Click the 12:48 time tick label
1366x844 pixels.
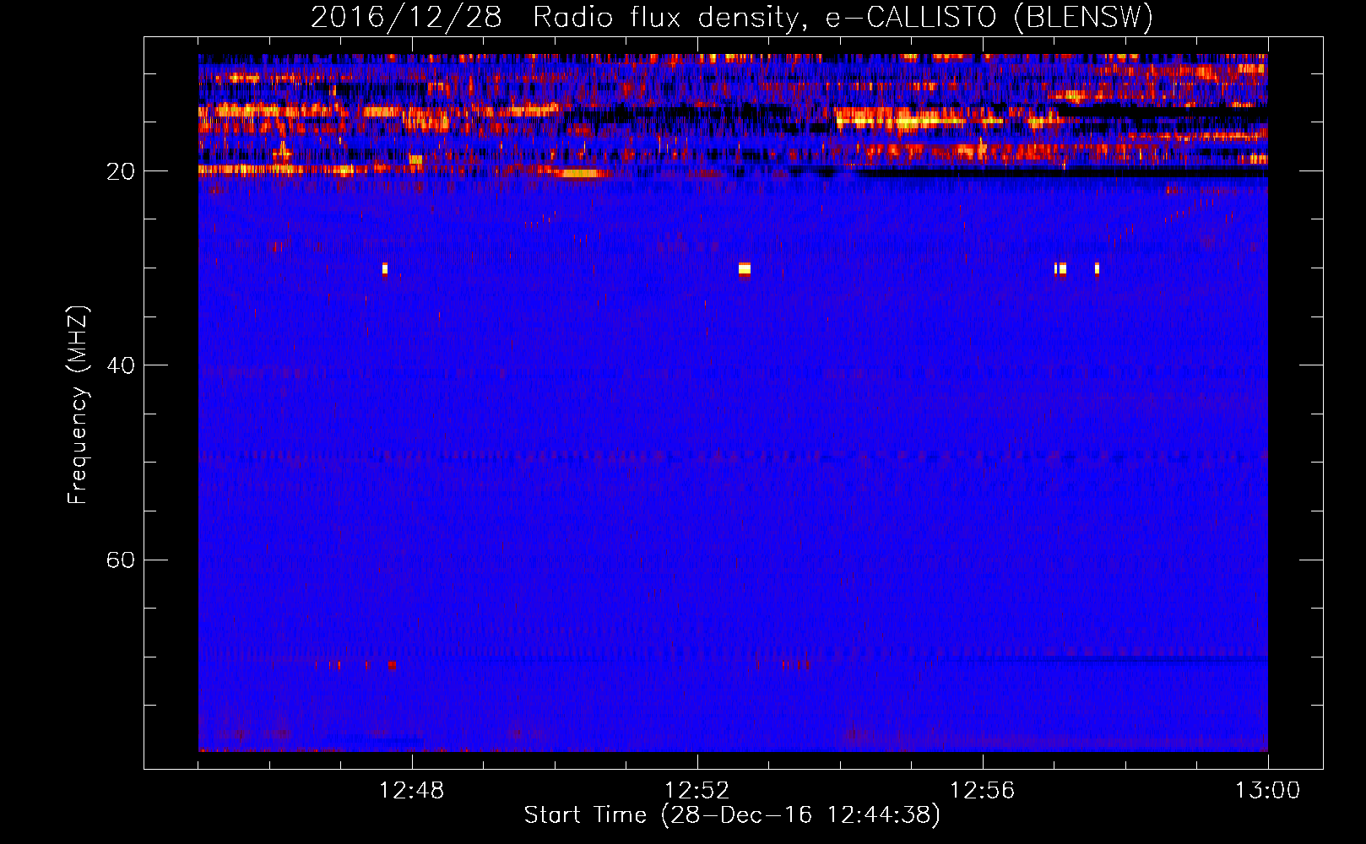[412, 791]
